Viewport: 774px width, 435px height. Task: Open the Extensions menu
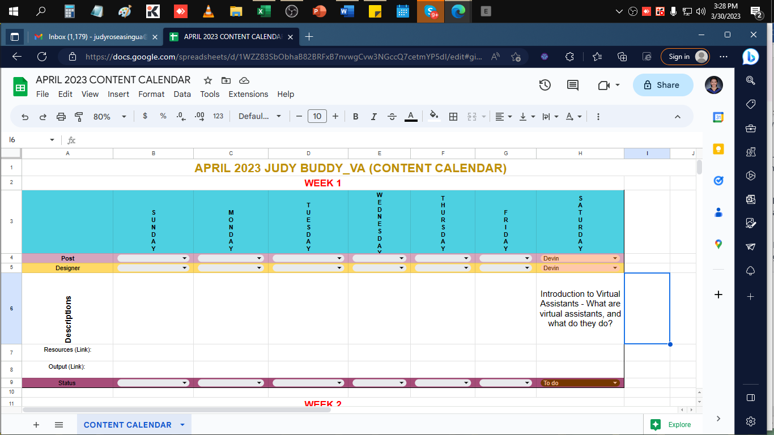click(x=248, y=94)
